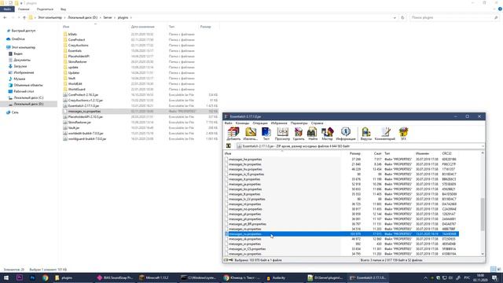The image size is (503, 283).
Task: Select worldguard-bukkit-7.0.0.jar in Explorer
Action: 87,138
